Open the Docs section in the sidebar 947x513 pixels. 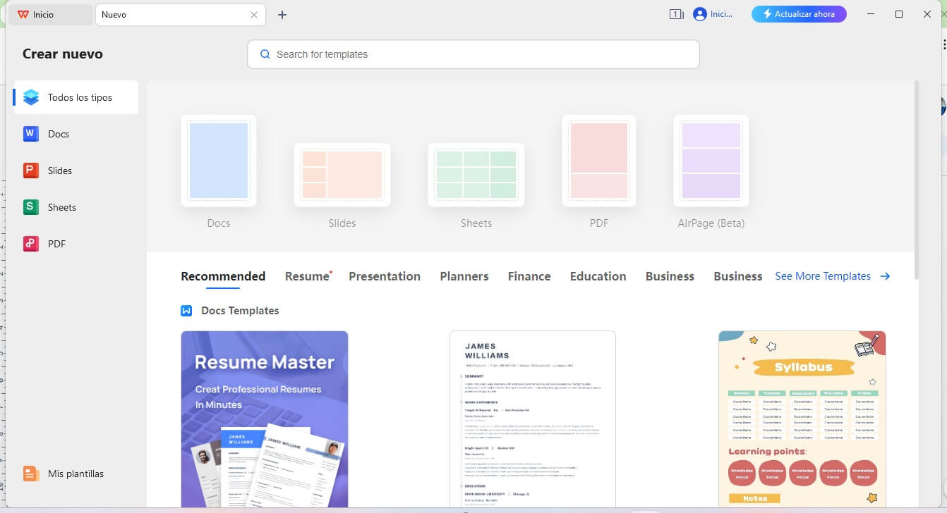59,134
